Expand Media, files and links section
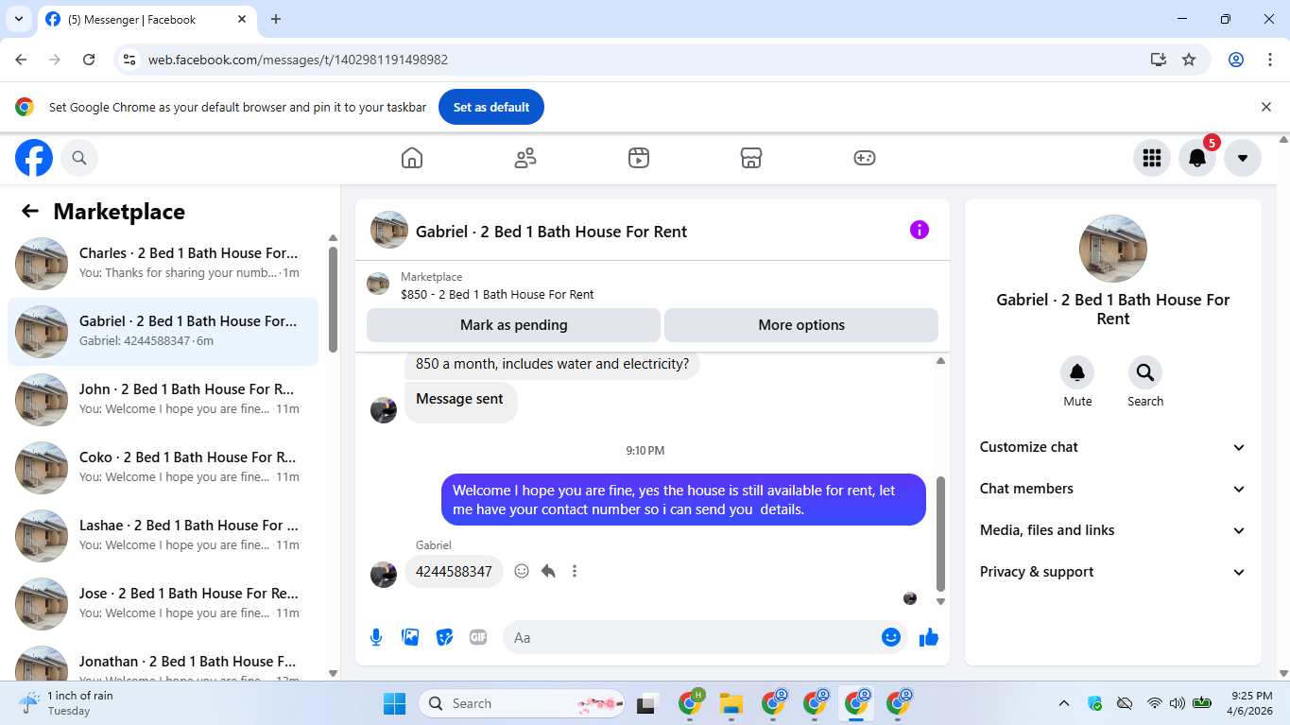The width and height of the screenshot is (1290, 725). click(1113, 530)
